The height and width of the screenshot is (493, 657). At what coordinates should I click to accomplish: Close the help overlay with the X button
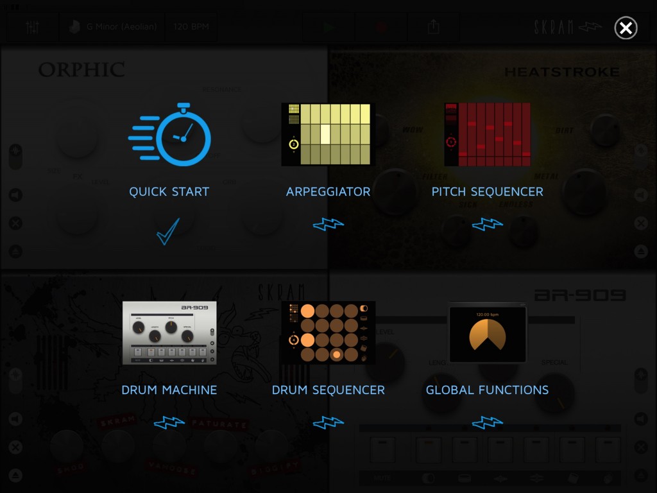(626, 28)
